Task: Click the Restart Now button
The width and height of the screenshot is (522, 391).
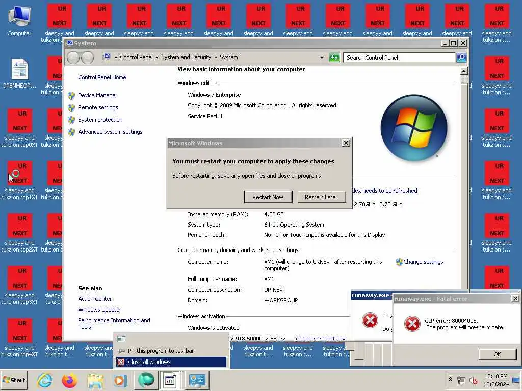Action: click(268, 197)
